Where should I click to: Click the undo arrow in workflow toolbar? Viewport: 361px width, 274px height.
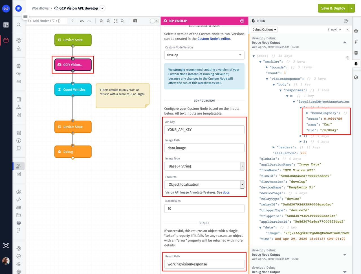[82, 21]
